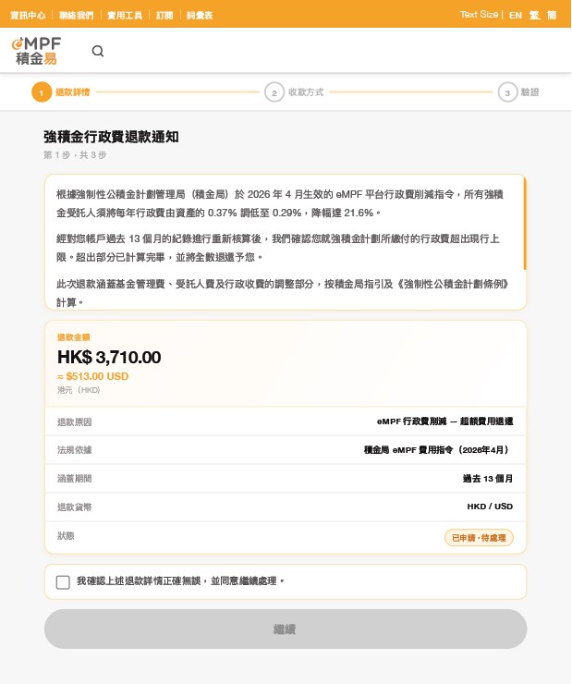This screenshot has height=684, width=572.
Task: Select step 3 驗證 circle
Action: 507,92
